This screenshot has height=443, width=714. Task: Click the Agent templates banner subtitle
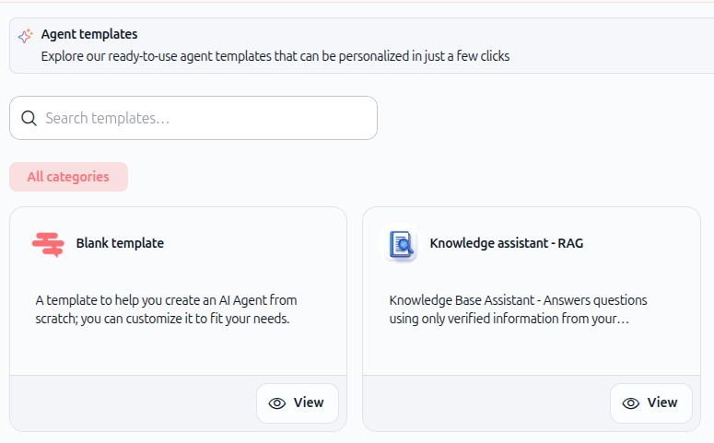coord(275,56)
